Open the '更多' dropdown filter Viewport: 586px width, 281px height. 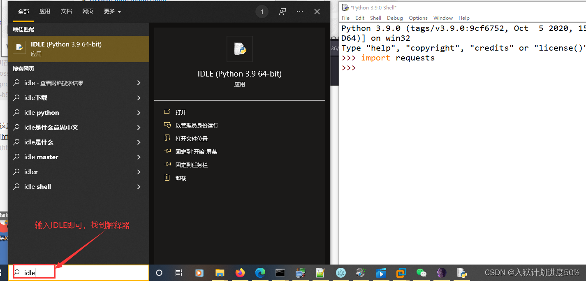coord(113,12)
